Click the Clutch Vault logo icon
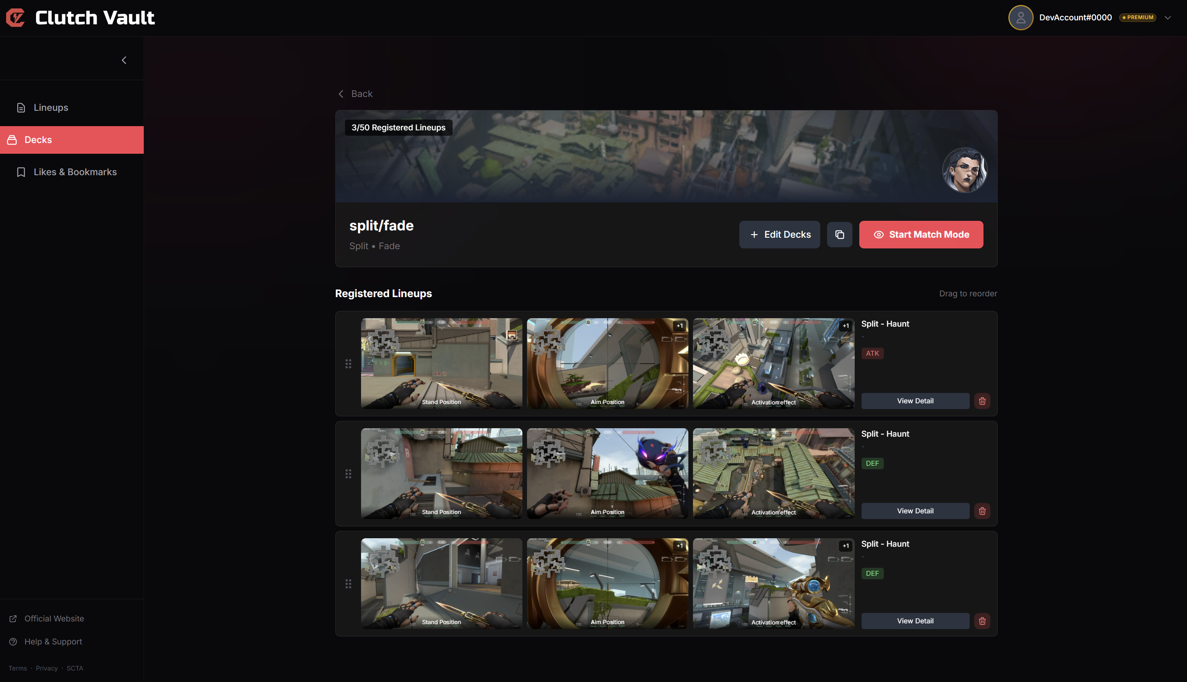The height and width of the screenshot is (682, 1187). pos(15,18)
